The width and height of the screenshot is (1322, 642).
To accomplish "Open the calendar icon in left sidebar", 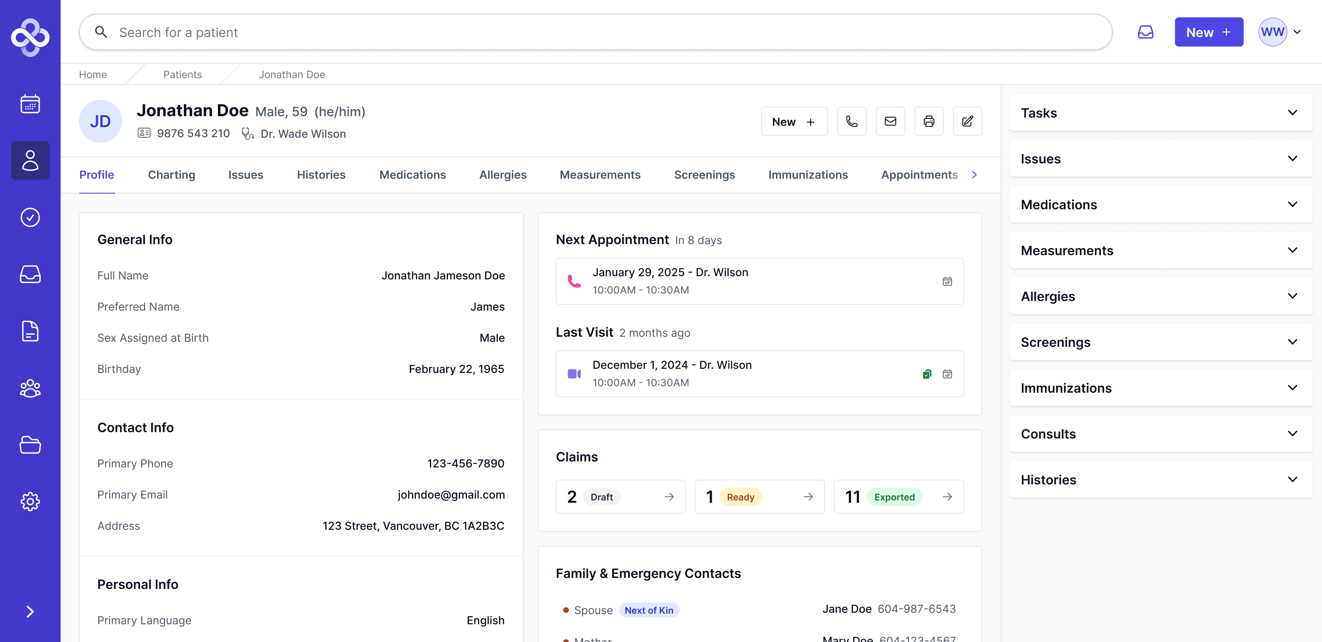I will [30, 104].
